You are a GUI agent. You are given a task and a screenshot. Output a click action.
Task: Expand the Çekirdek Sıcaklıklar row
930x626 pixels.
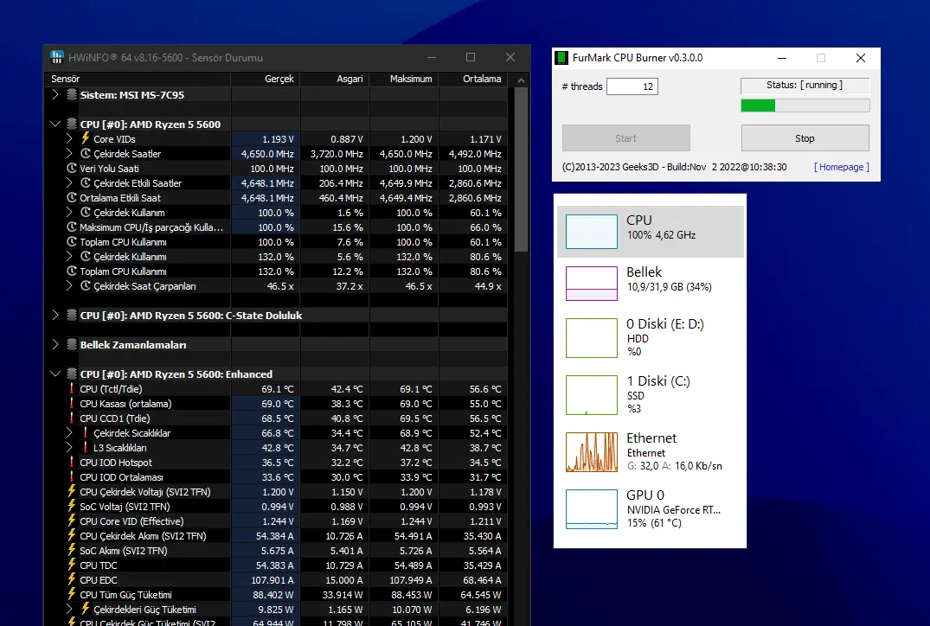[x=69, y=432]
